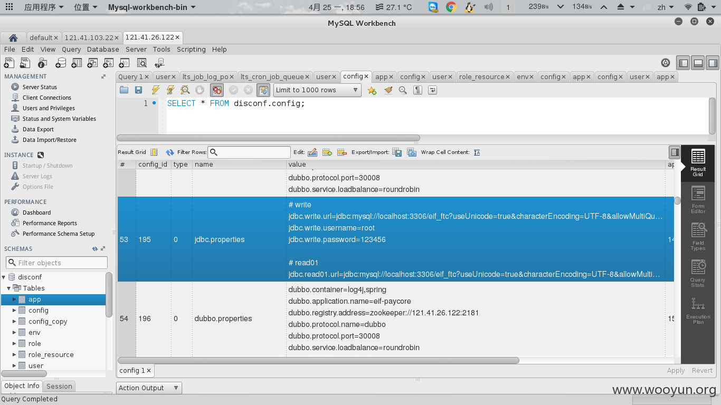Import records from file icon
Viewport: 721px width, 405px height.
[x=411, y=152]
